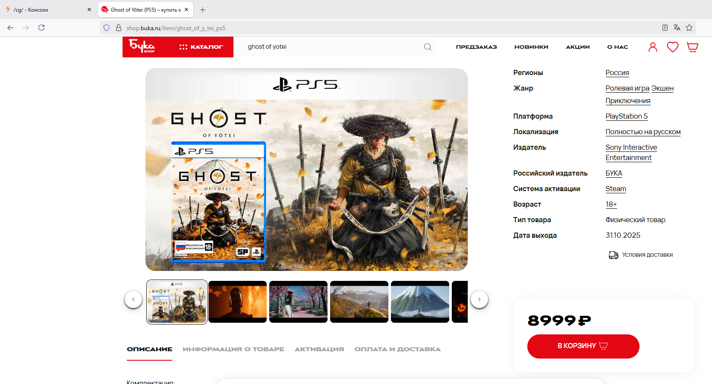The width and height of the screenshot is (712, 384).
Task: Follow the Россия region link
Action: click(617, 72)
